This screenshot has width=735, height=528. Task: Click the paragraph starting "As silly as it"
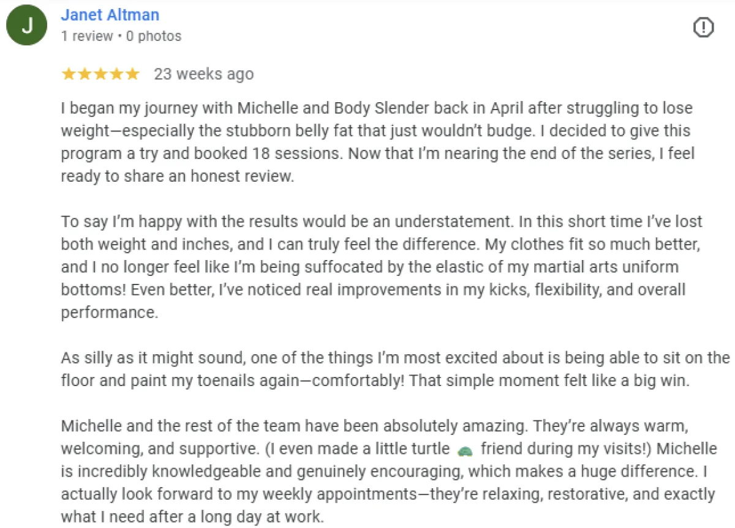(x=395, y=369)
